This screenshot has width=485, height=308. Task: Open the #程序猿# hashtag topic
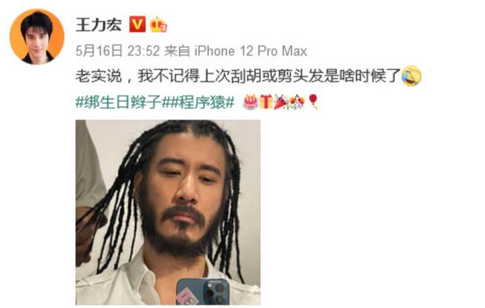[198, 102]
